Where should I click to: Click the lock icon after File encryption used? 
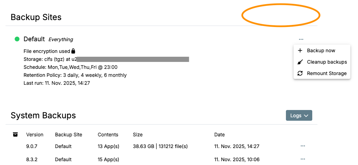coord(73,51)
